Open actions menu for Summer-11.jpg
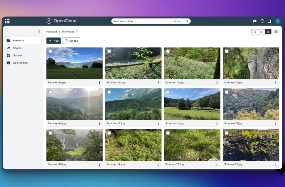This screenshot has height=187, width=285. coord(158,82)
